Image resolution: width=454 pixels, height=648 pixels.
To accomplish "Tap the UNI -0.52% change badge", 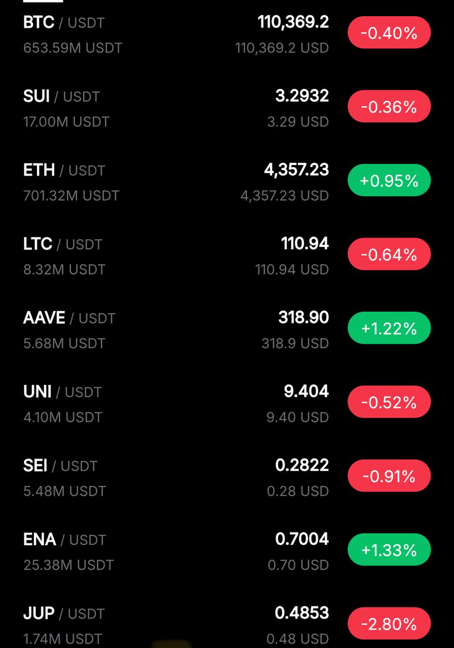I will coord(389,402).
